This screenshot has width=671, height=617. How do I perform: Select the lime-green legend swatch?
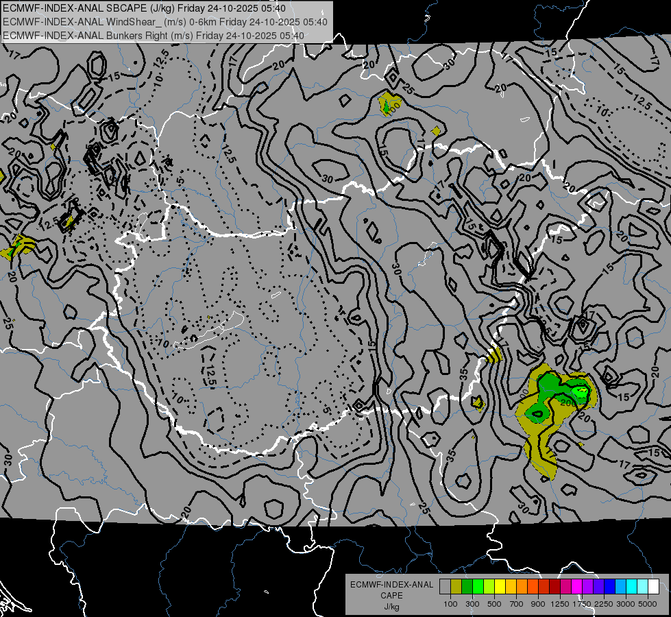(x=489, y=586)
